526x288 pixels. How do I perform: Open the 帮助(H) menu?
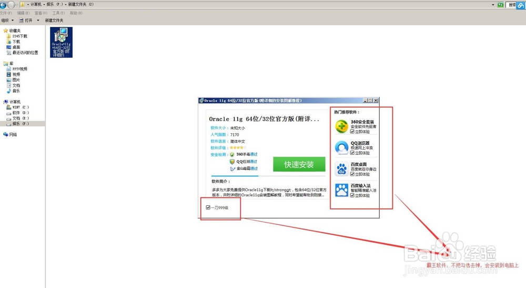click(x=76, y=13)
